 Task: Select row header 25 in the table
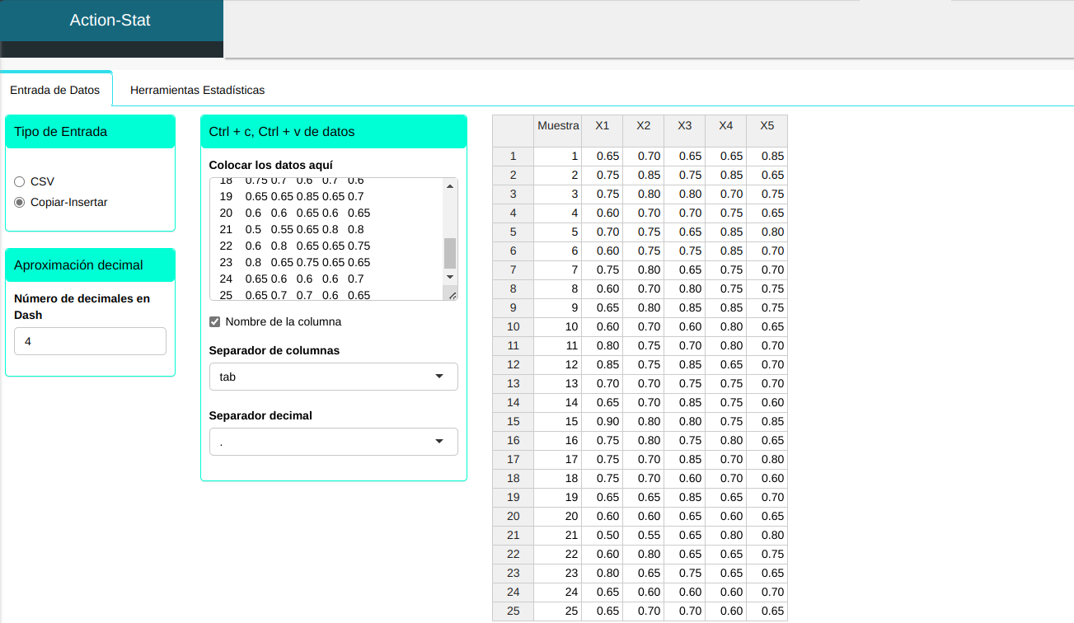513,611
